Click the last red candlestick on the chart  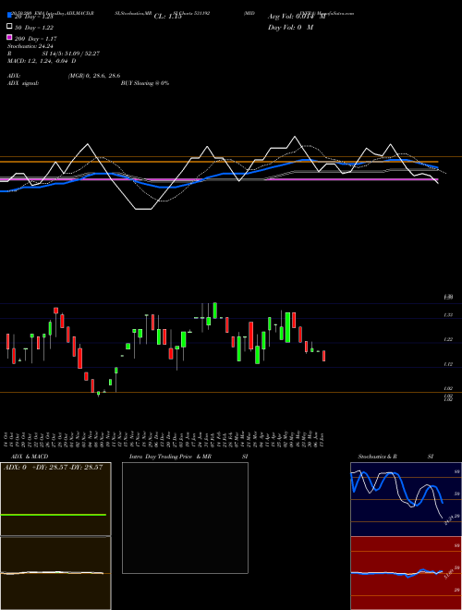324,356
